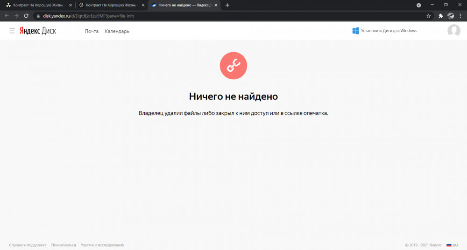The width and height of the screenshot is (467, 250).
Task: Open the tab search dropdown arrow
Action: pos(419,5)
